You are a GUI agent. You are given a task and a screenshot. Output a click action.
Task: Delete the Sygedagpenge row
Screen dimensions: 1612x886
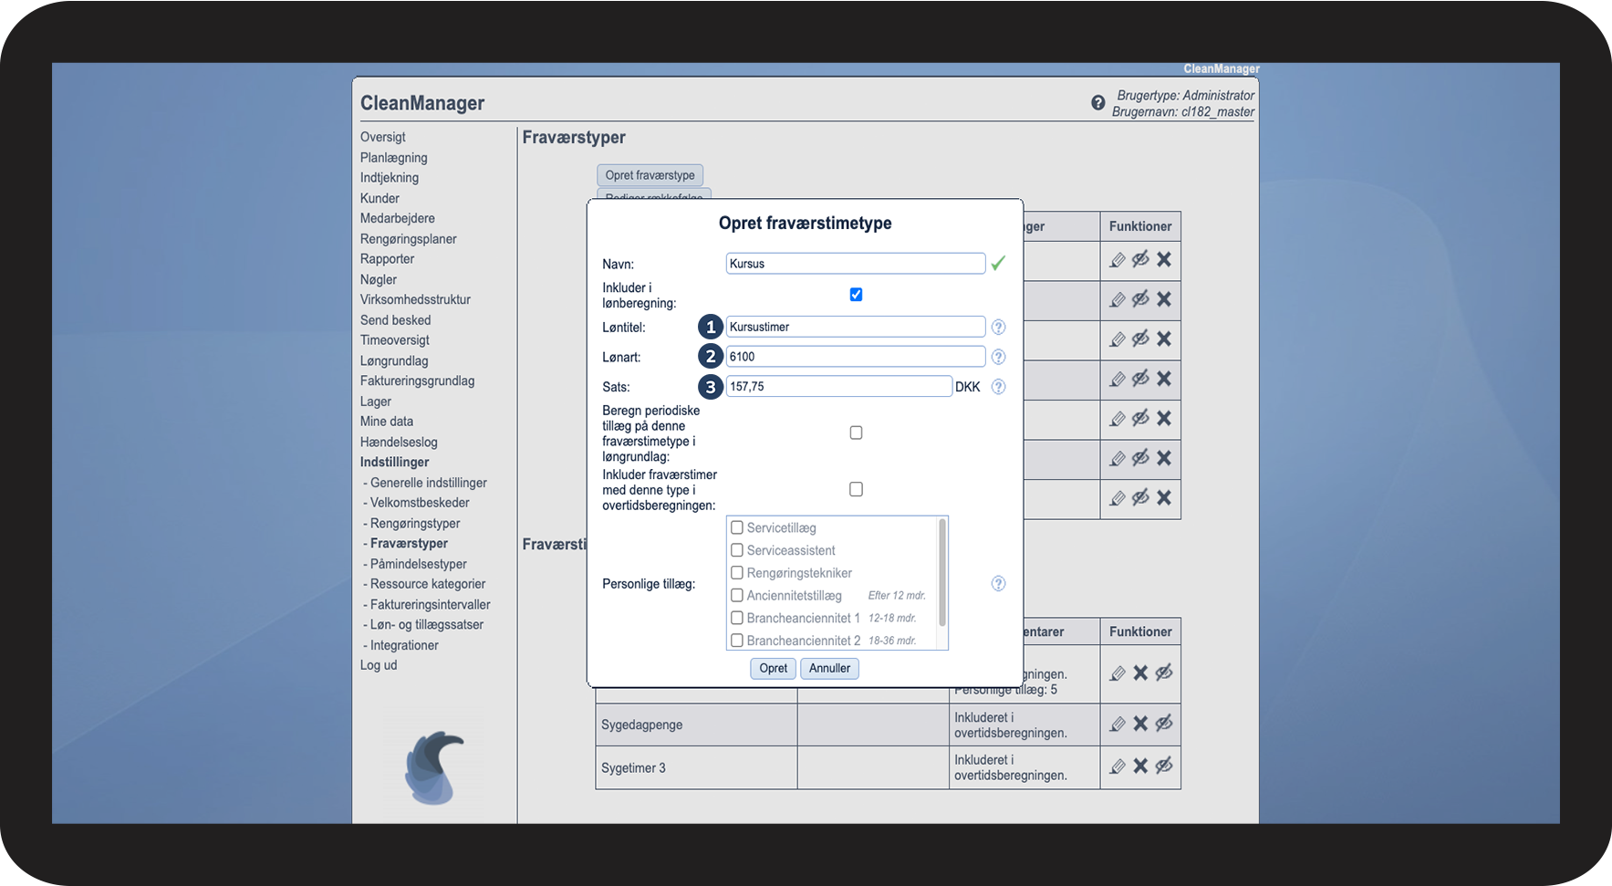(x=1140, y=724)
